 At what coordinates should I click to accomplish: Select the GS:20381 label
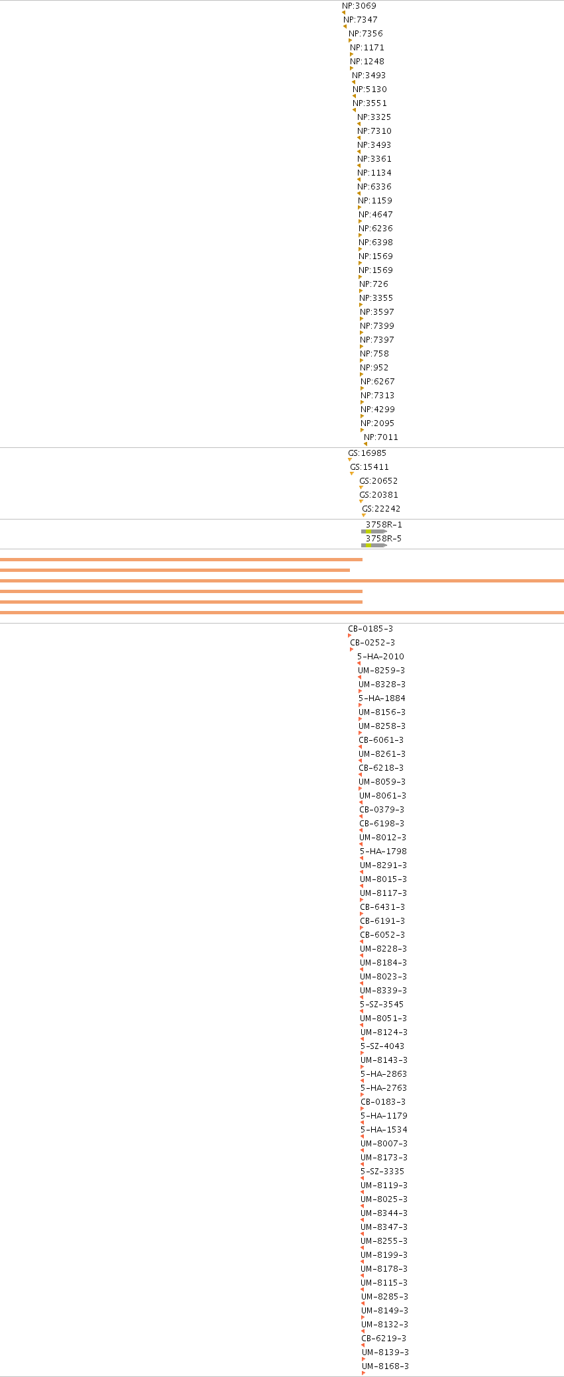tap(379, 495)
